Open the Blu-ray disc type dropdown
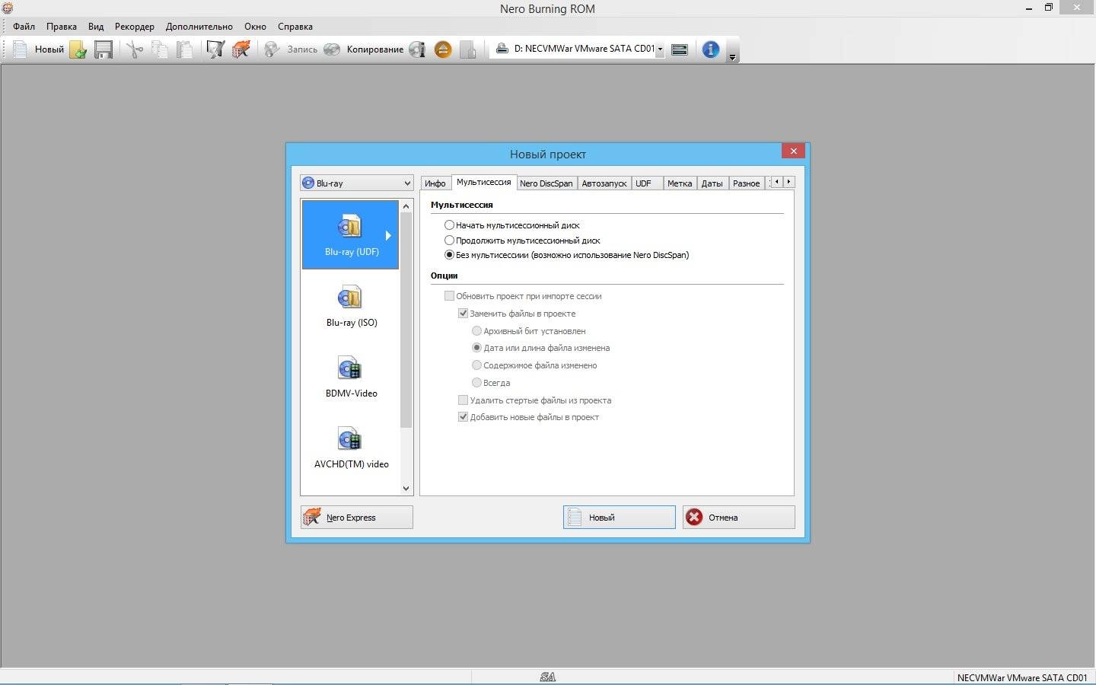The image size is (1096, 685). (357, 183)
